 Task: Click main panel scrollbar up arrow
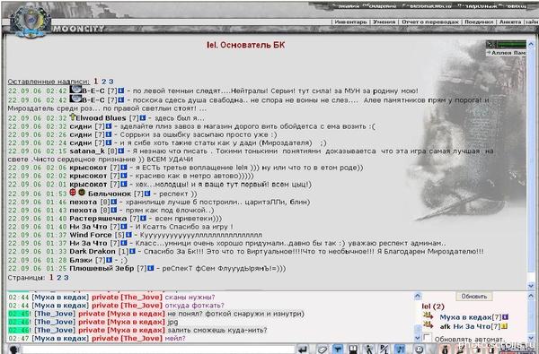(x=531, y=44)
